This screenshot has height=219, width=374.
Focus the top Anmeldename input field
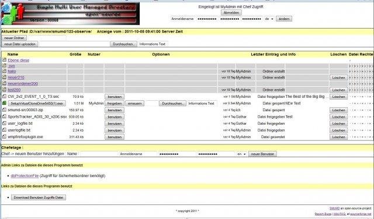(182, 19)
